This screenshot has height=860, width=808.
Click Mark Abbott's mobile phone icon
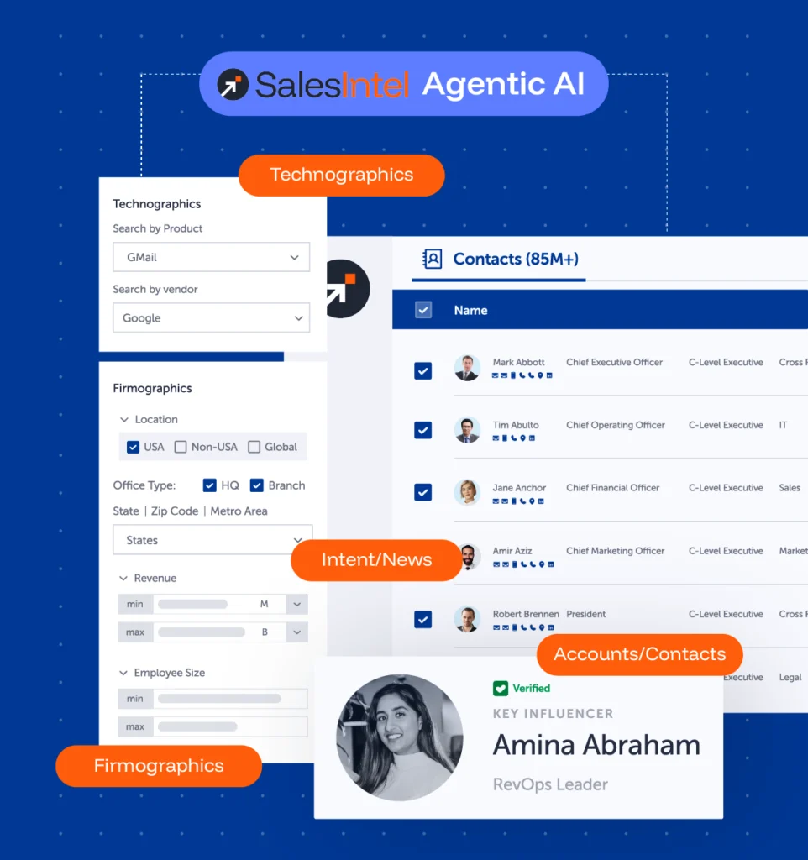point(513,375)
